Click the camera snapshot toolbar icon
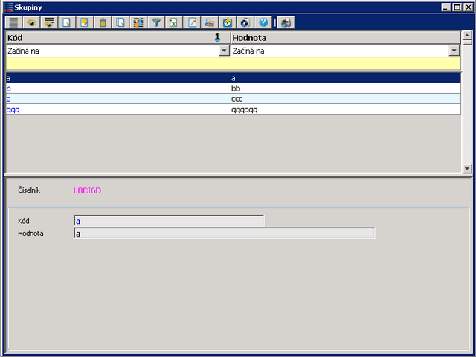 click(245, 22)
